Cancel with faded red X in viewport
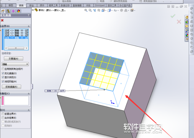 click(x=179, y=22)
